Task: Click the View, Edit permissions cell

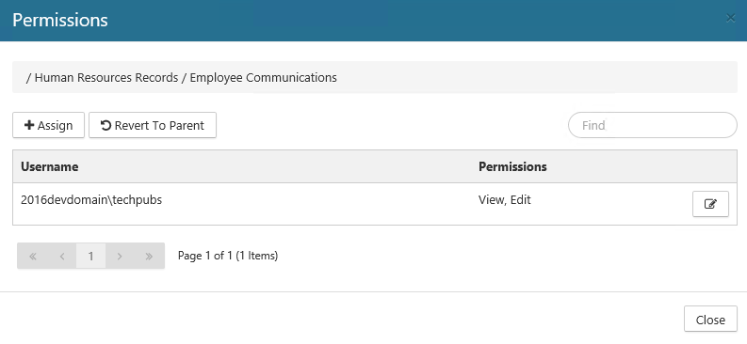Action: pyautogui.click(x=505, y=200)
